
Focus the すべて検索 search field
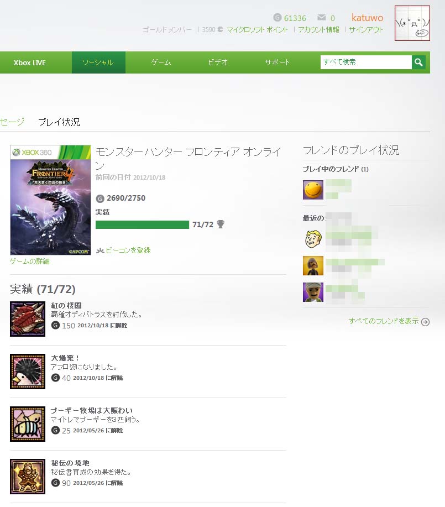366,62
